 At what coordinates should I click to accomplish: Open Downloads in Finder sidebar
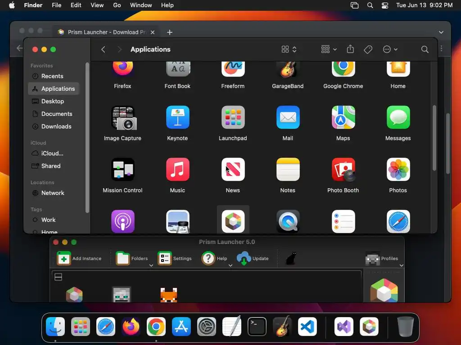pyautogui.click(x=54, y=126)
